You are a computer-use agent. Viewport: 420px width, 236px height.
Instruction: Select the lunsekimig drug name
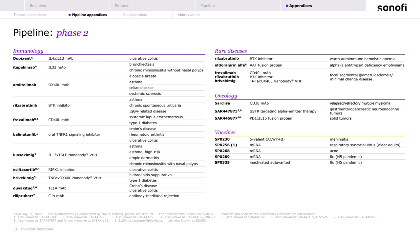click(x=25, y=155)
